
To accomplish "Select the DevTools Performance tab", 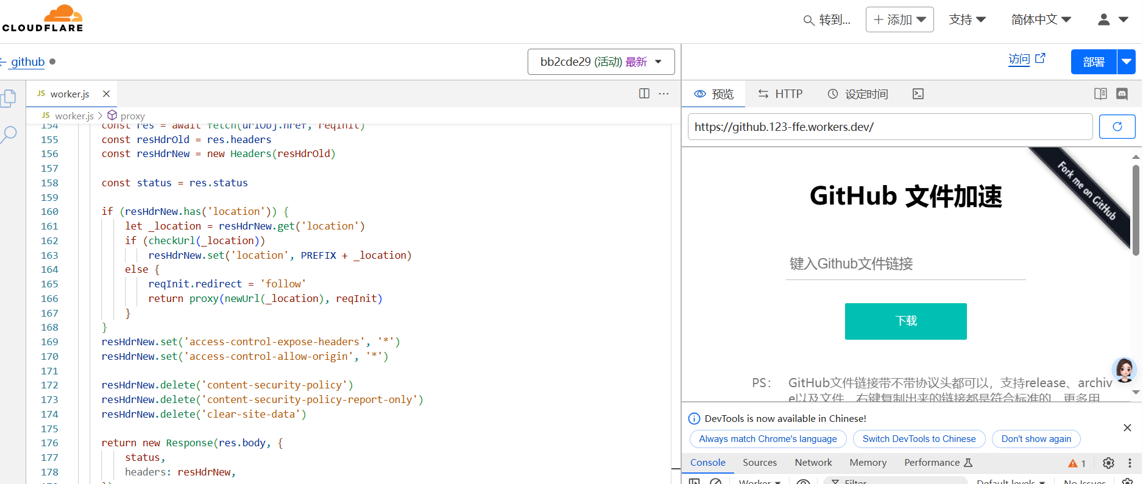I will coord(938,463).
